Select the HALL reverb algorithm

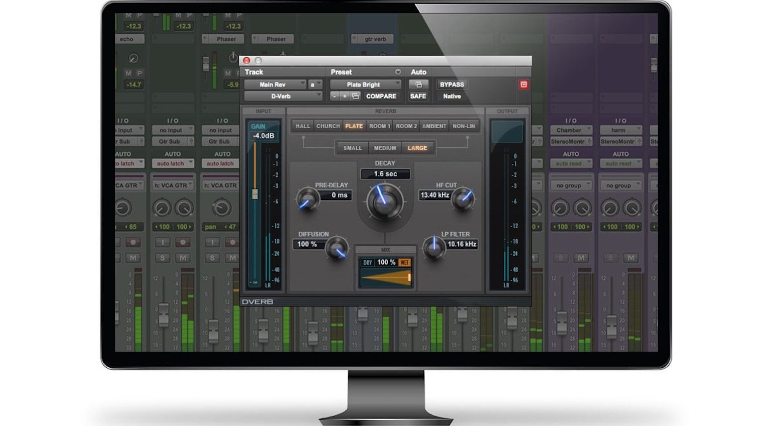pyautogui.click(x=303, y=126)
